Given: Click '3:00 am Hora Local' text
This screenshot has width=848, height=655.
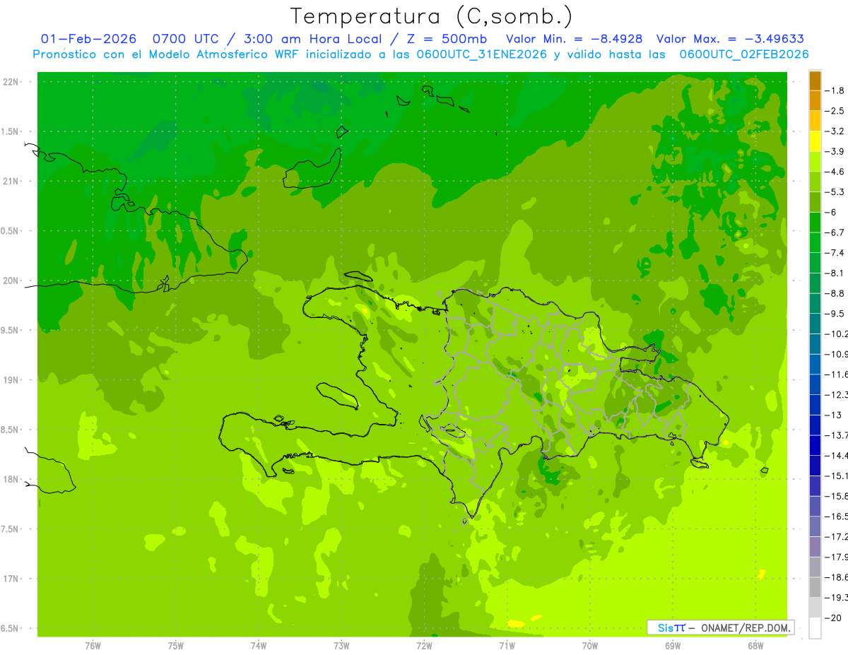Looking at the screenshot, I should coord(314,39).
